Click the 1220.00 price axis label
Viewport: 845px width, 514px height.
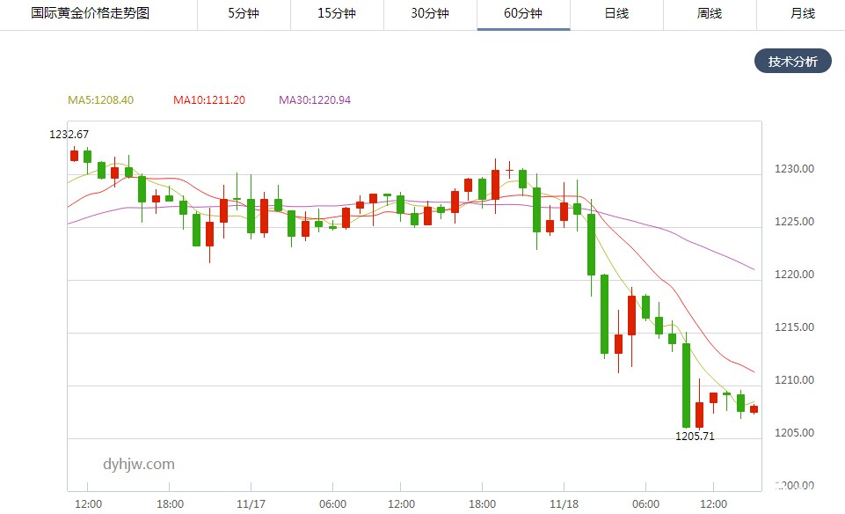[792, 274]
